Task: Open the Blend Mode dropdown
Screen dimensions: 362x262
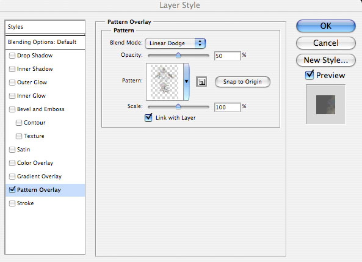Action: [x=175, y=43]
